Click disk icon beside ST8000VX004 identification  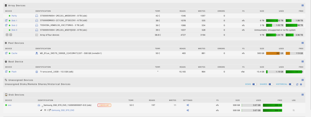[36, 30]
